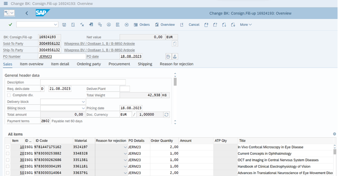This screenshot has height=176, width=338.
Task: Click the document-with-magnifier toolbar icon
Action: (x=118, y=25)
